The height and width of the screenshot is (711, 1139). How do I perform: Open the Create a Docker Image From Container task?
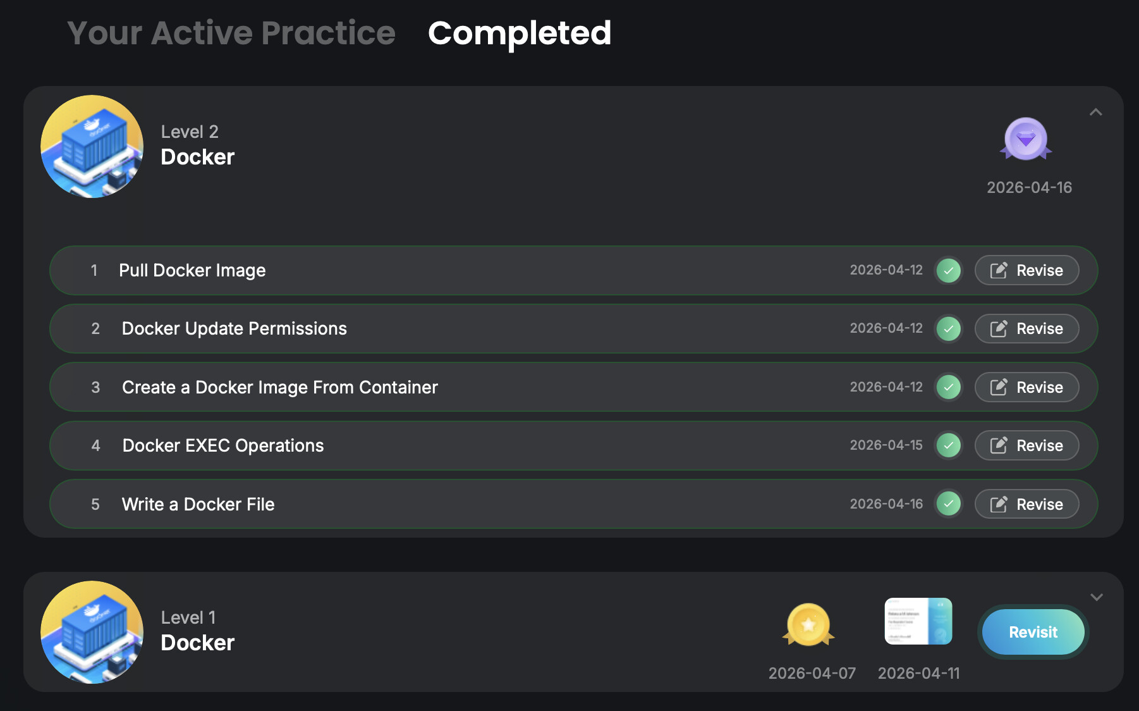[279, 387]
